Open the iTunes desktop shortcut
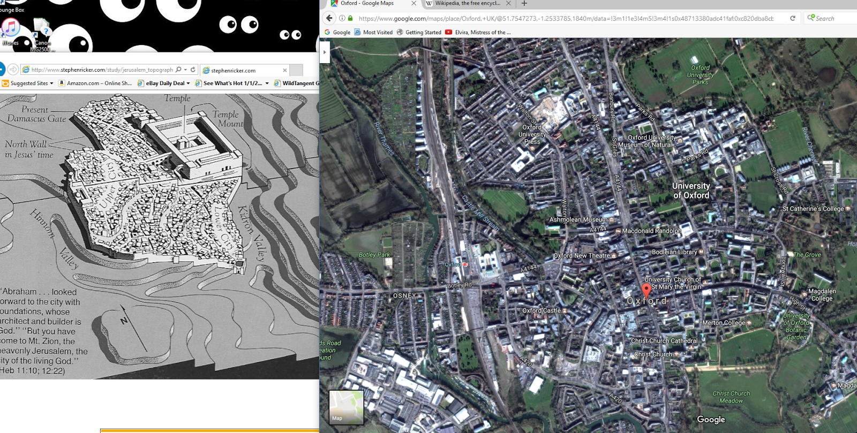857x433 pixels. [10, 31]
